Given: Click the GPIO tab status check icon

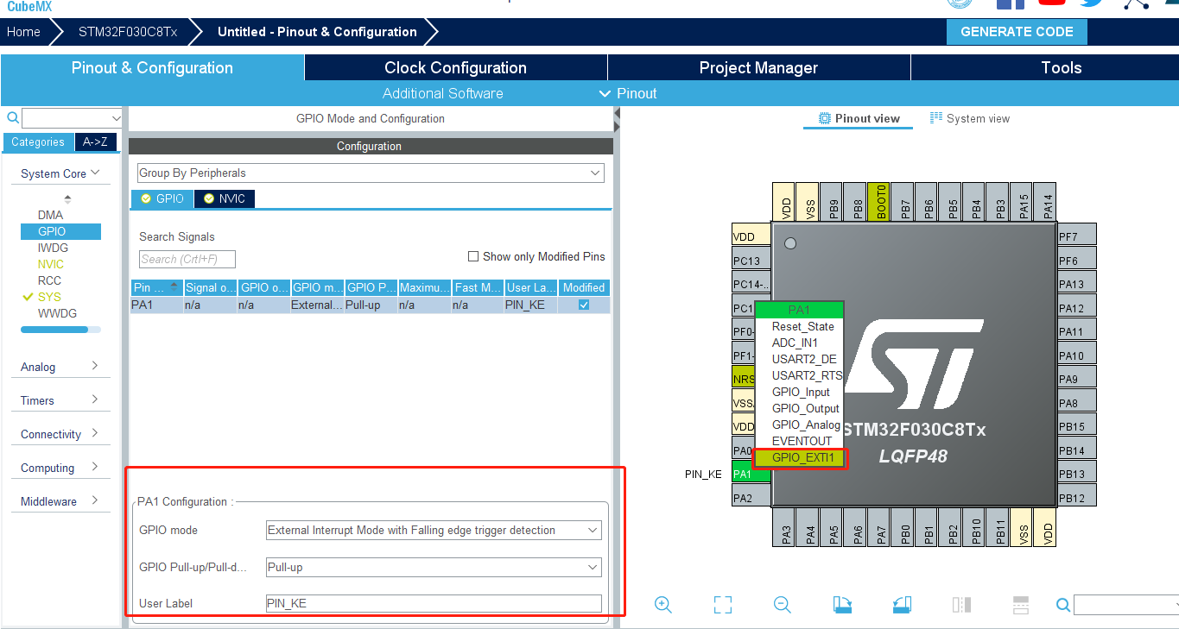Looking at the screenshot, I should pyautogui.click(x=146, y=198).
